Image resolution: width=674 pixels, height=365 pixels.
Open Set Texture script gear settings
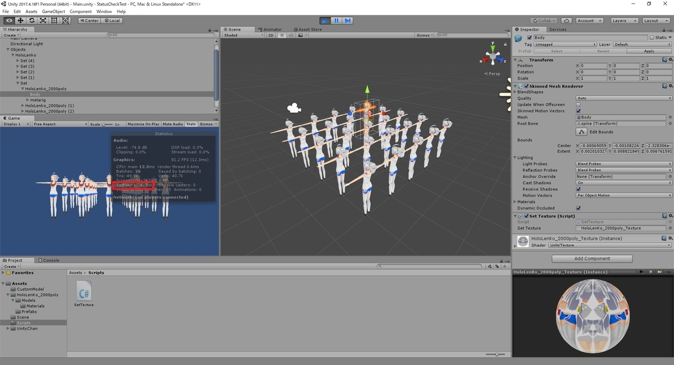[670, 216]
